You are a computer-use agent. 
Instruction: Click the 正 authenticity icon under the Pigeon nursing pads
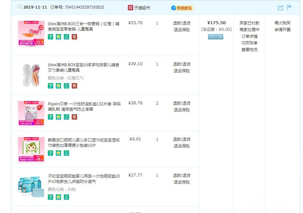66,117
